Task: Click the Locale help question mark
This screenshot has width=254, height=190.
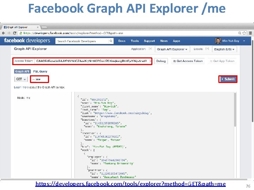Action: tap(207, 49)
